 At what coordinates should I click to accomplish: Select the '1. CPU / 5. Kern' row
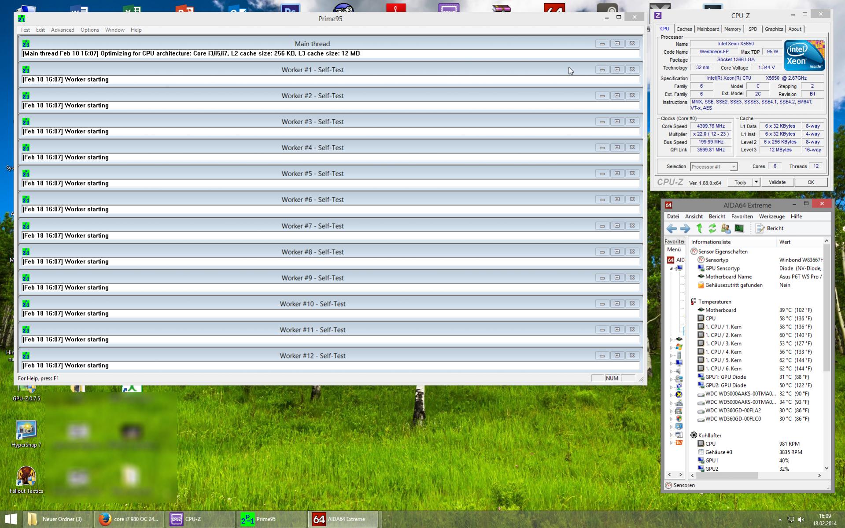[x=756, y=360]
